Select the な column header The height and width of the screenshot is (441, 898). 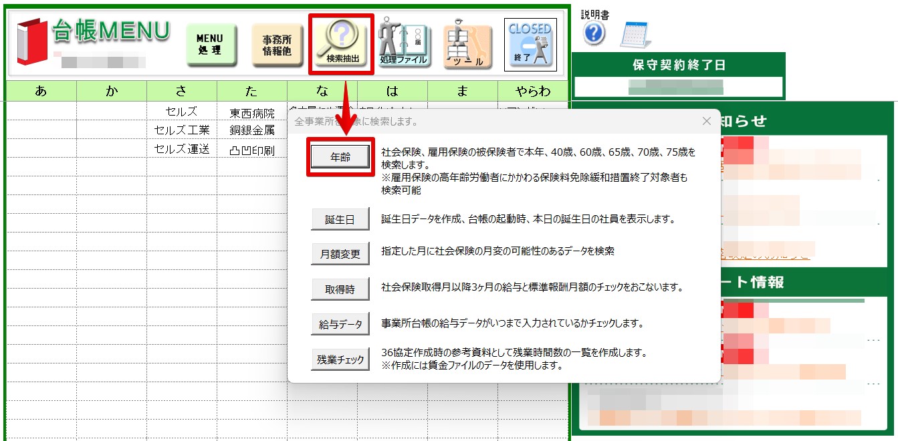(322, 91)
